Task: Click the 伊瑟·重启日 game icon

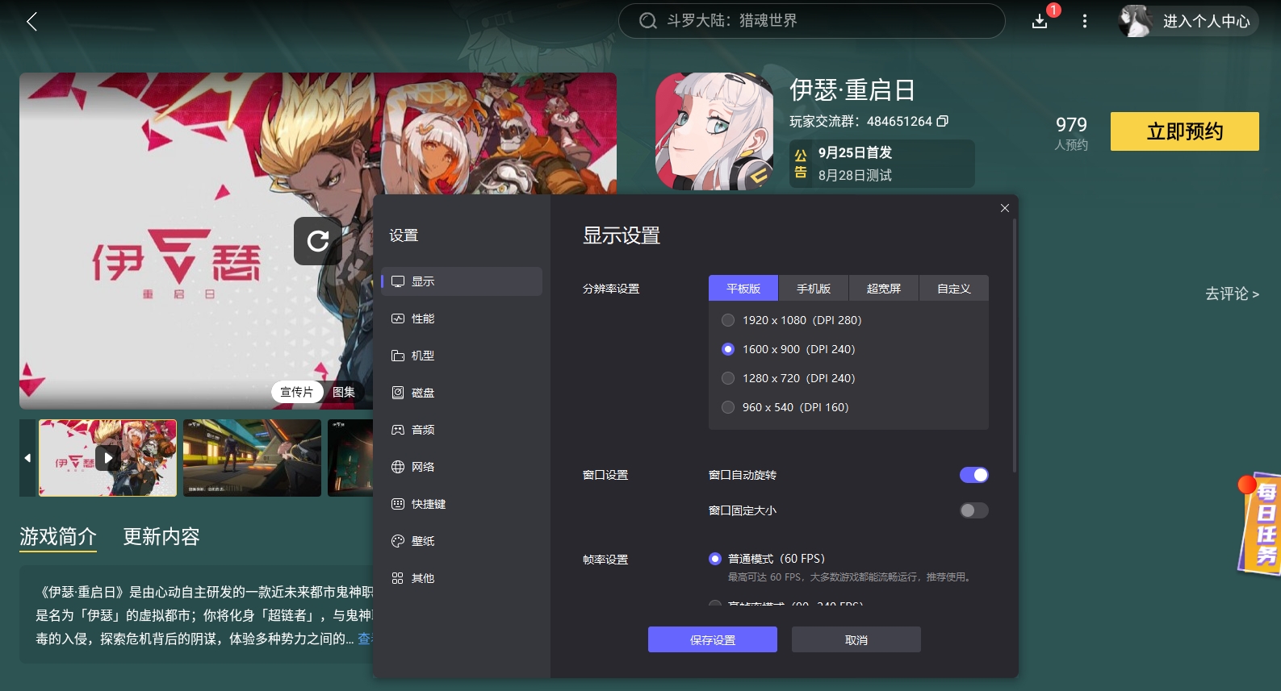Action: click(714, 131)
